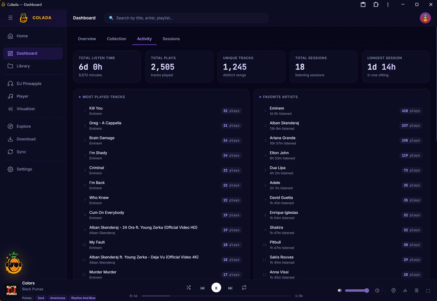Toggle shuffle playback
The width and height of the screenshot is (437, 301).
pos(188,288)
